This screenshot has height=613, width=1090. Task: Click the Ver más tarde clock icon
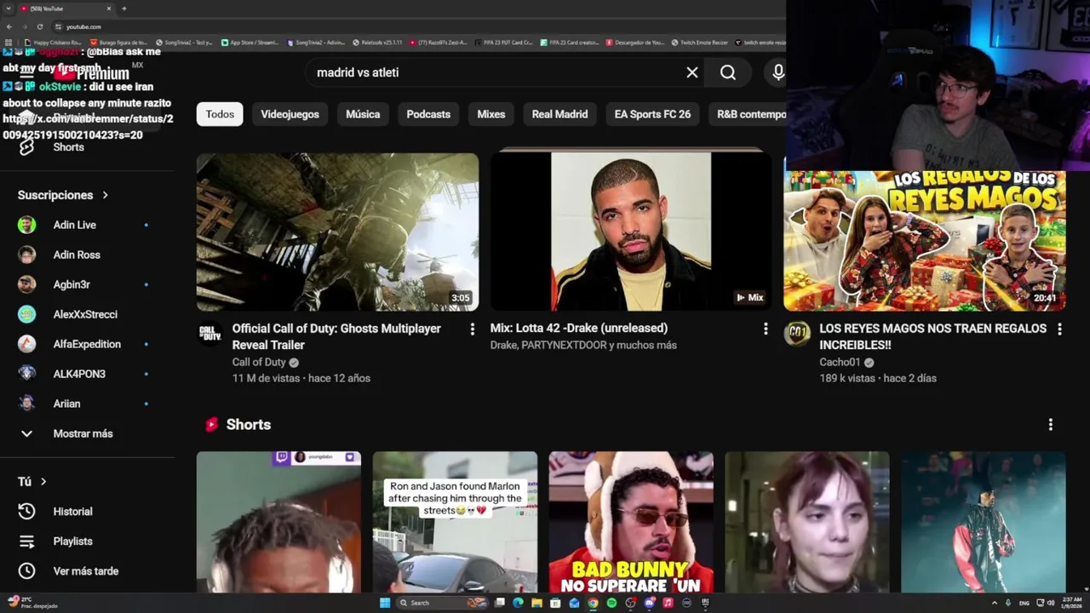27,571
